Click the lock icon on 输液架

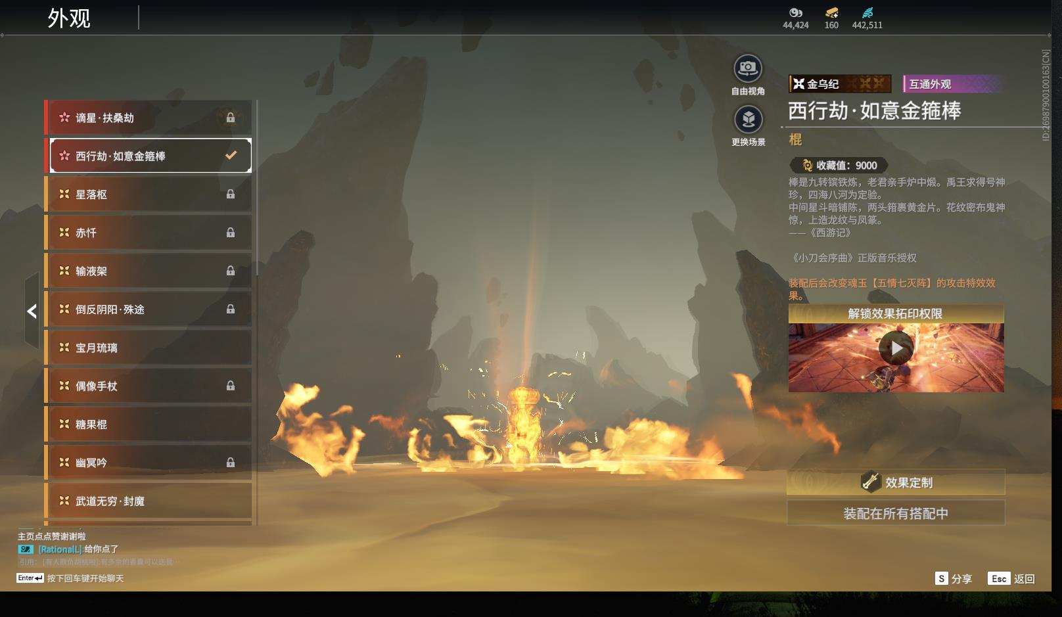click(x=231, y=271)
